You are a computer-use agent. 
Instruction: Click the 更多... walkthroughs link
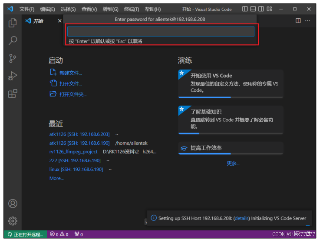coord(233,163)
